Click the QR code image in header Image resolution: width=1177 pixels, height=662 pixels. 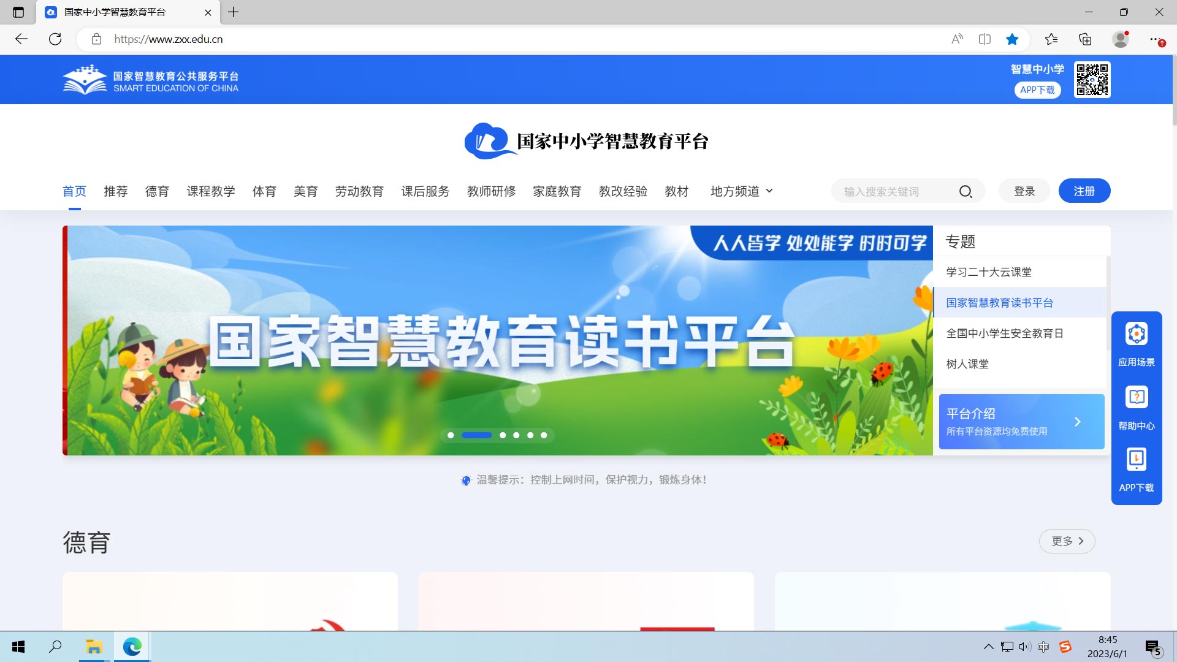click(x=1092, y=80)
